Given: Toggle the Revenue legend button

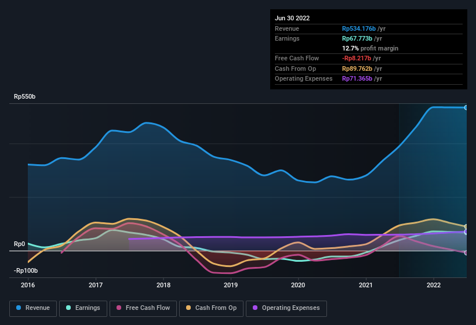Looking at the screenshot, I should pyautogui.click(x=33, y=308).
